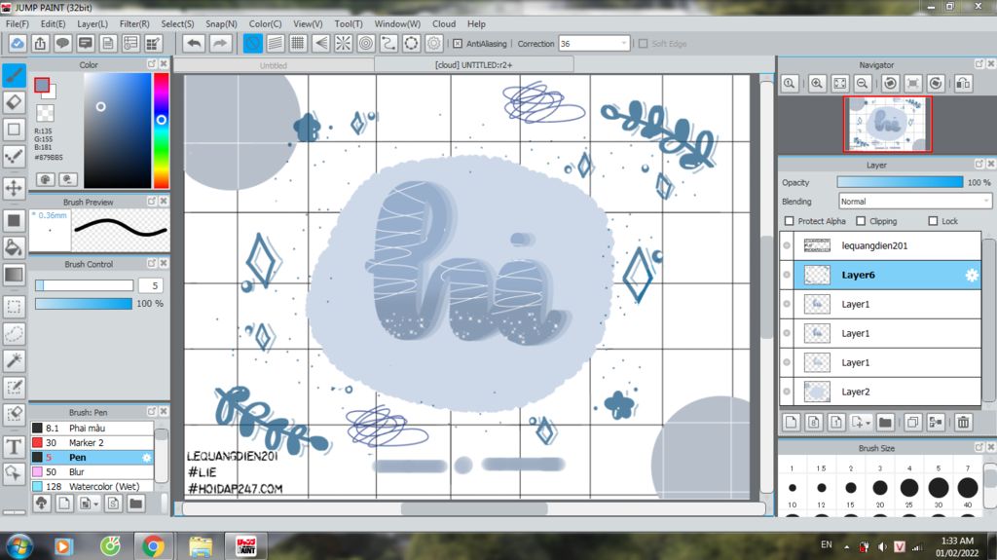Enable the concentric circle snap
997x560 pixels.
pyautogui.click(x=366, y=43)
